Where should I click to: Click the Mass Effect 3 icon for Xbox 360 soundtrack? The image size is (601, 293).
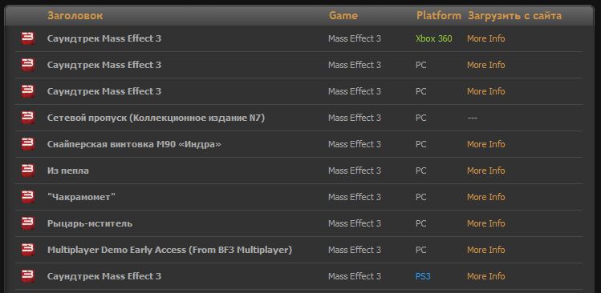click(28, 38)
